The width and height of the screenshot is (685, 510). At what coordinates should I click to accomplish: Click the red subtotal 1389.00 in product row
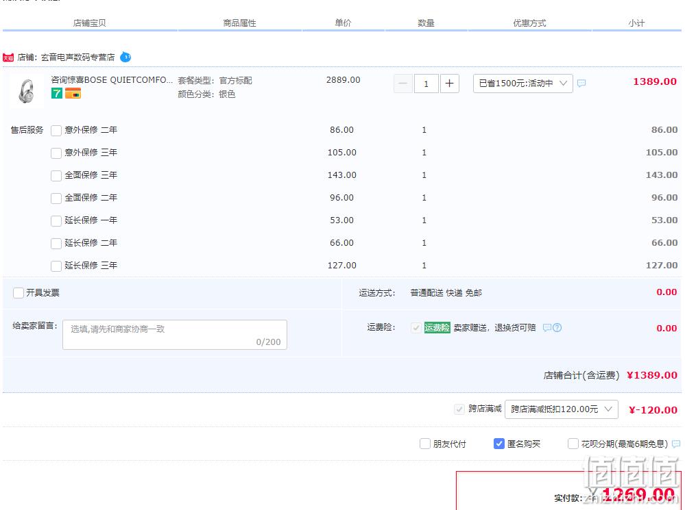[x=655, y=81]
